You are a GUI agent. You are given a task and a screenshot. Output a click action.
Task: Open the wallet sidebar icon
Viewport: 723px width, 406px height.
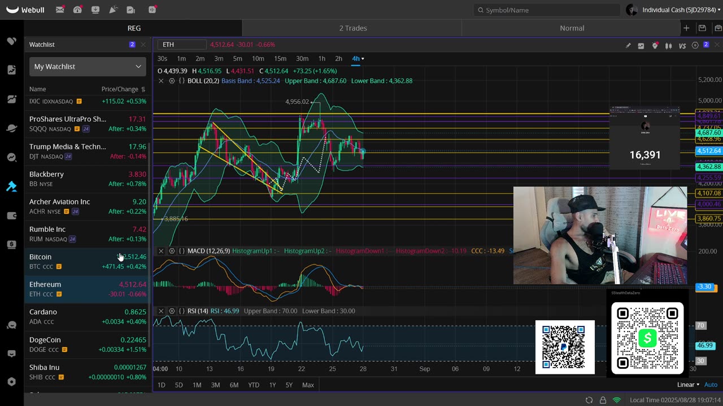(11, 215)
